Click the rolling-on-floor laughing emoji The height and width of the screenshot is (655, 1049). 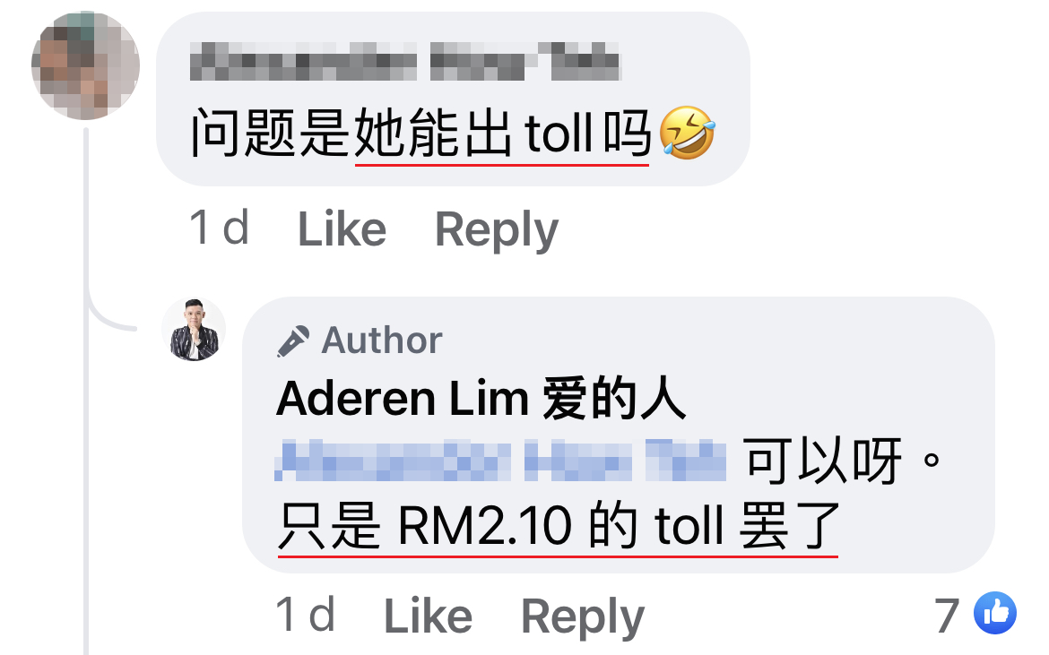click(x=687, y=133)
